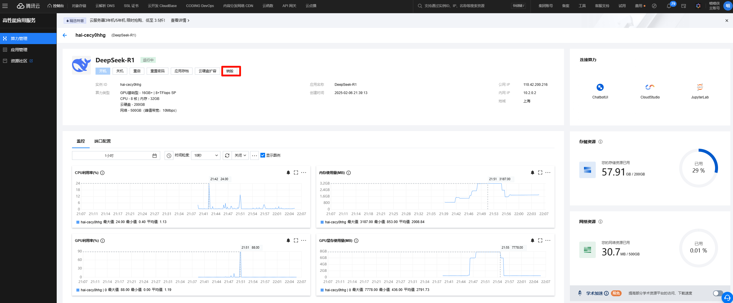The width and height of the screenshot is (733, 303).
Task: Open CloudStudio connection icon
Action: (650, 87)
